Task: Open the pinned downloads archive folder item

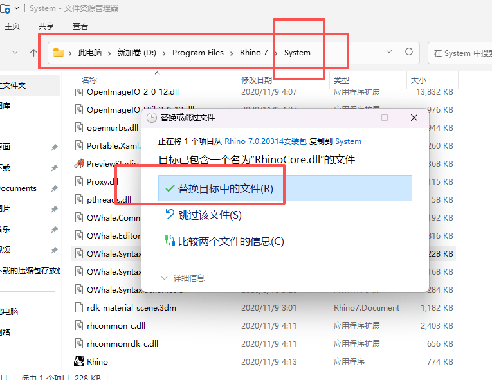Action: 30,271
